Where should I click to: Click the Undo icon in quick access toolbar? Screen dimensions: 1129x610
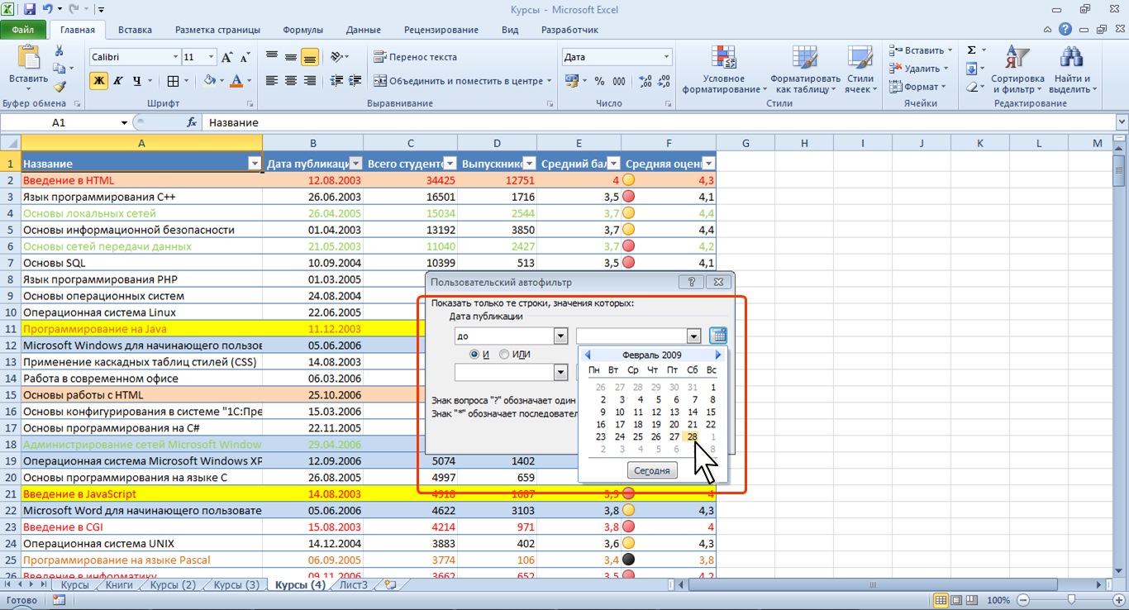click(x=48, y=10)
